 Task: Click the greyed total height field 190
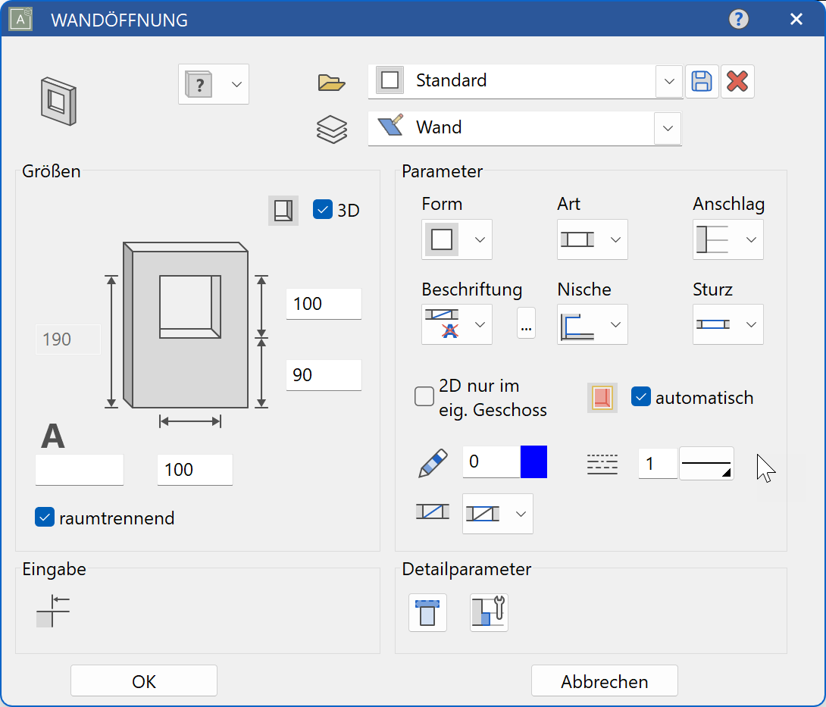tap(68, 339)
